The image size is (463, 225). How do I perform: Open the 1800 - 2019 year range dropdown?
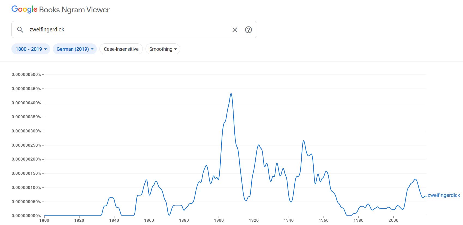31,49
